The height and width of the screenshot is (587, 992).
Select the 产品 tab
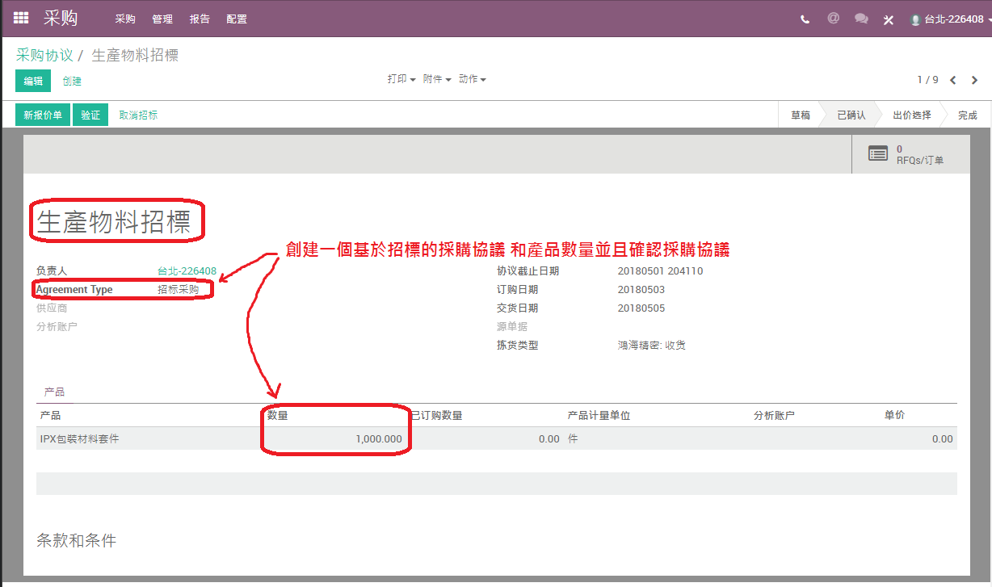click(54, 392)
